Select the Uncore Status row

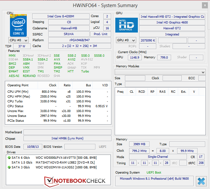(x=58, y=116)
